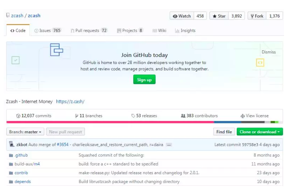289x194 pixels.
Task: Open the 12,037 commits link
Action: pos(34,116)
